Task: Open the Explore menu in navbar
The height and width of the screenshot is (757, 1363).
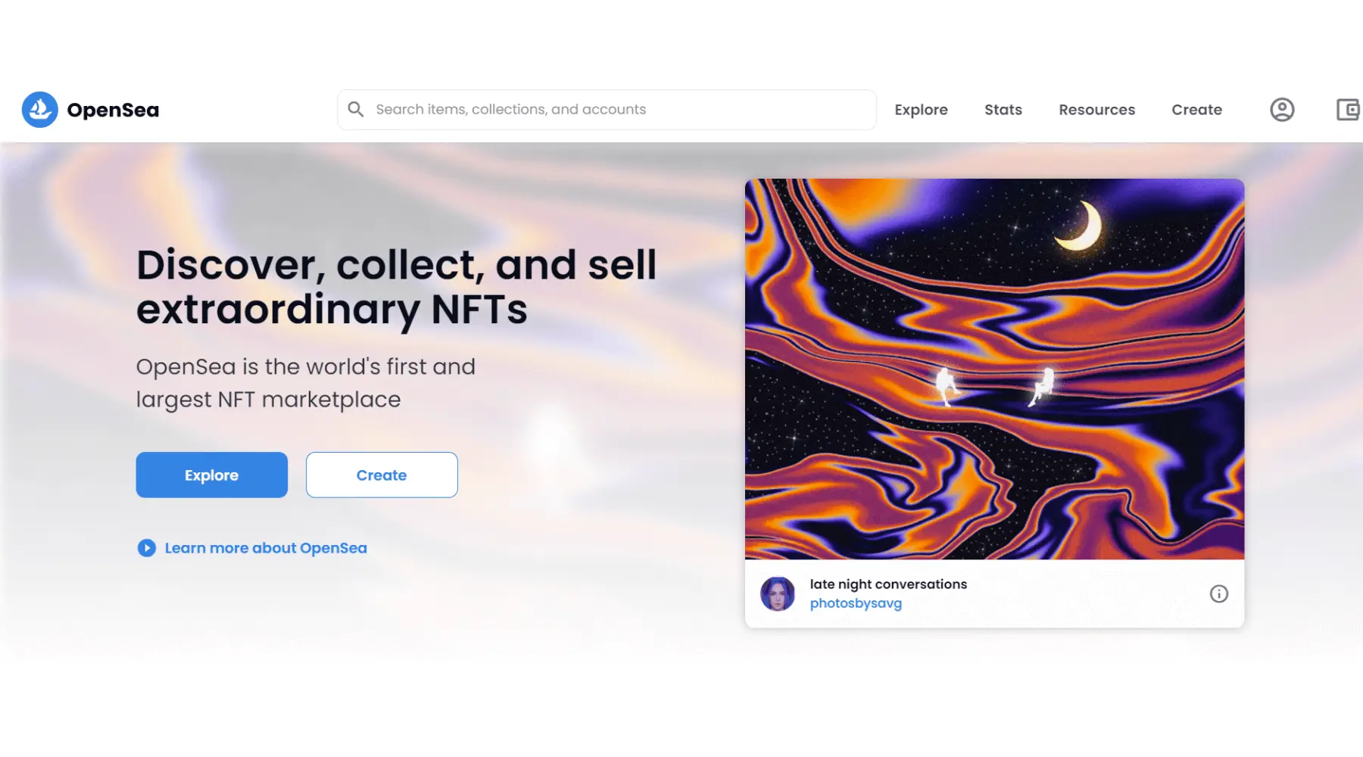Action: click(921, 110)
